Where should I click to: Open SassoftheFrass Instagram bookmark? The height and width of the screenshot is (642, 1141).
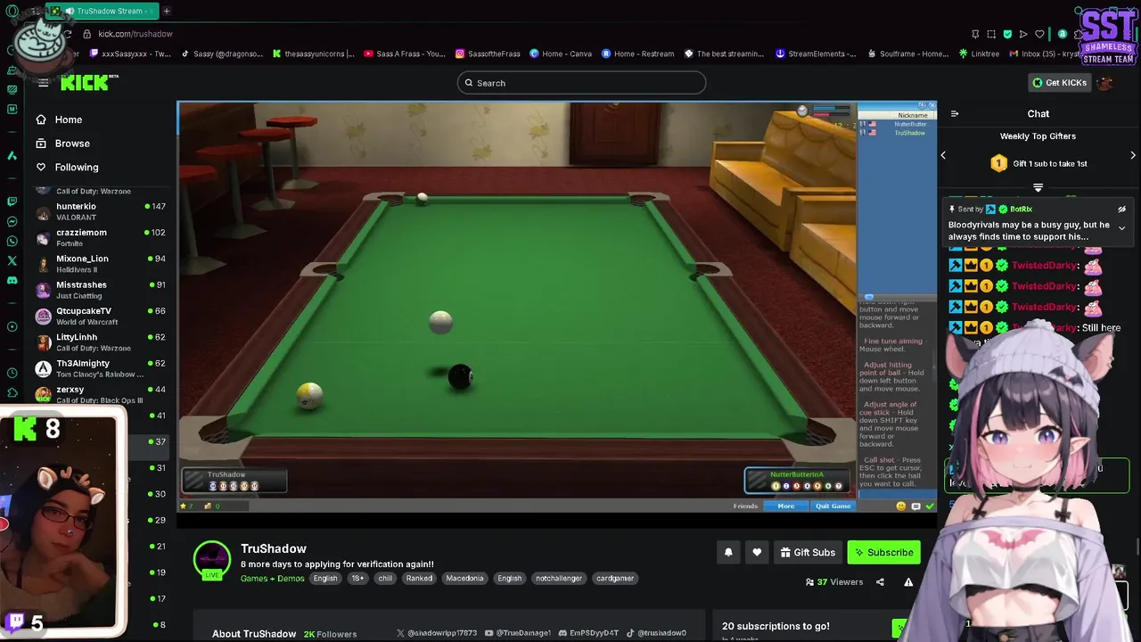pyautogui.click(x=488, y=53)
